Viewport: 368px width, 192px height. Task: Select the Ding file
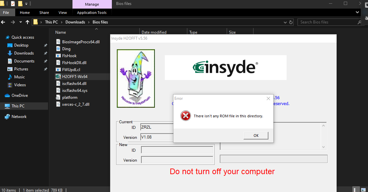click(66, 49)
